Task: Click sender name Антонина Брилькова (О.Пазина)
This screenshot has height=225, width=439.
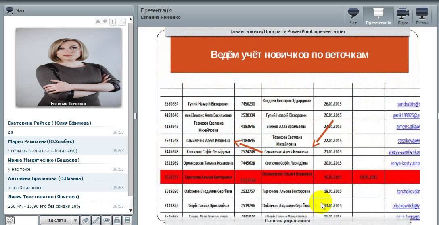Action: [45, 178]
